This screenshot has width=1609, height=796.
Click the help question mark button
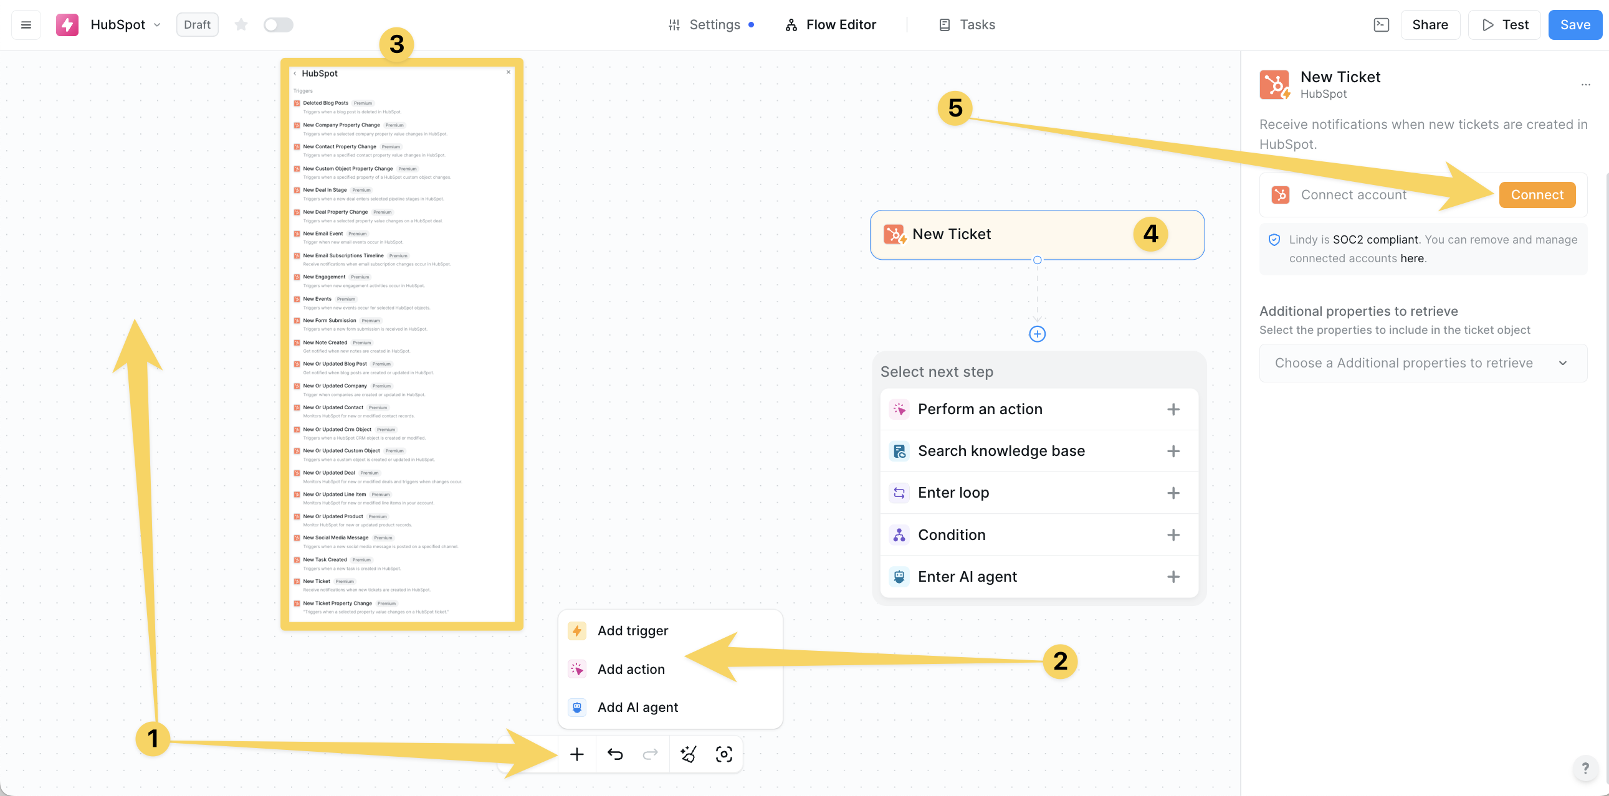click(1585, 769)
